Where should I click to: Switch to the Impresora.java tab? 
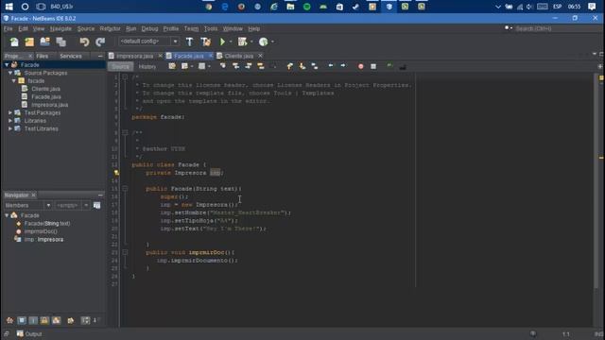pyautogui.click(x=134, y=56)
